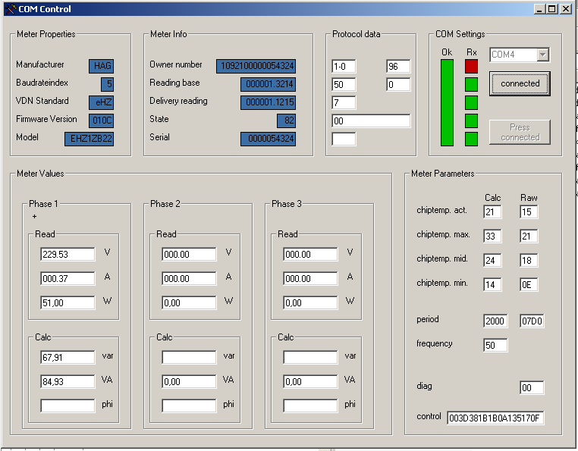Click Phase 2 VA field

click(x=189, y=382)
